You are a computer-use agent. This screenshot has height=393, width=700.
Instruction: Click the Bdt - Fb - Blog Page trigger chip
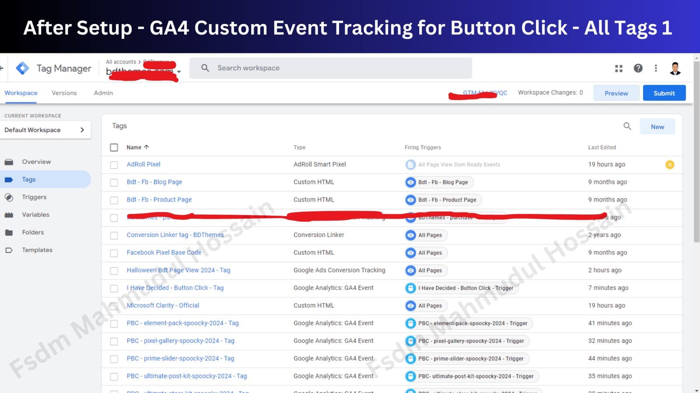pos(439,182)
